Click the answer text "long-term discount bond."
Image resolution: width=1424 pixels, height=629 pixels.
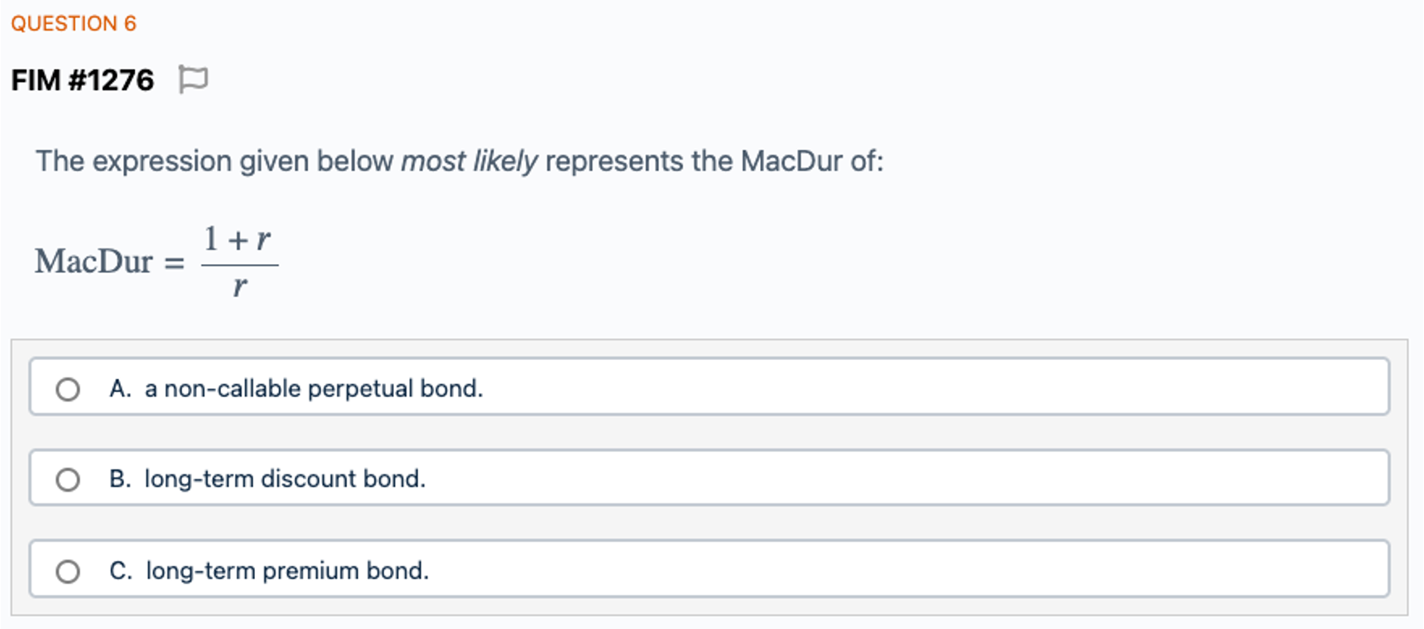[285, 479]
